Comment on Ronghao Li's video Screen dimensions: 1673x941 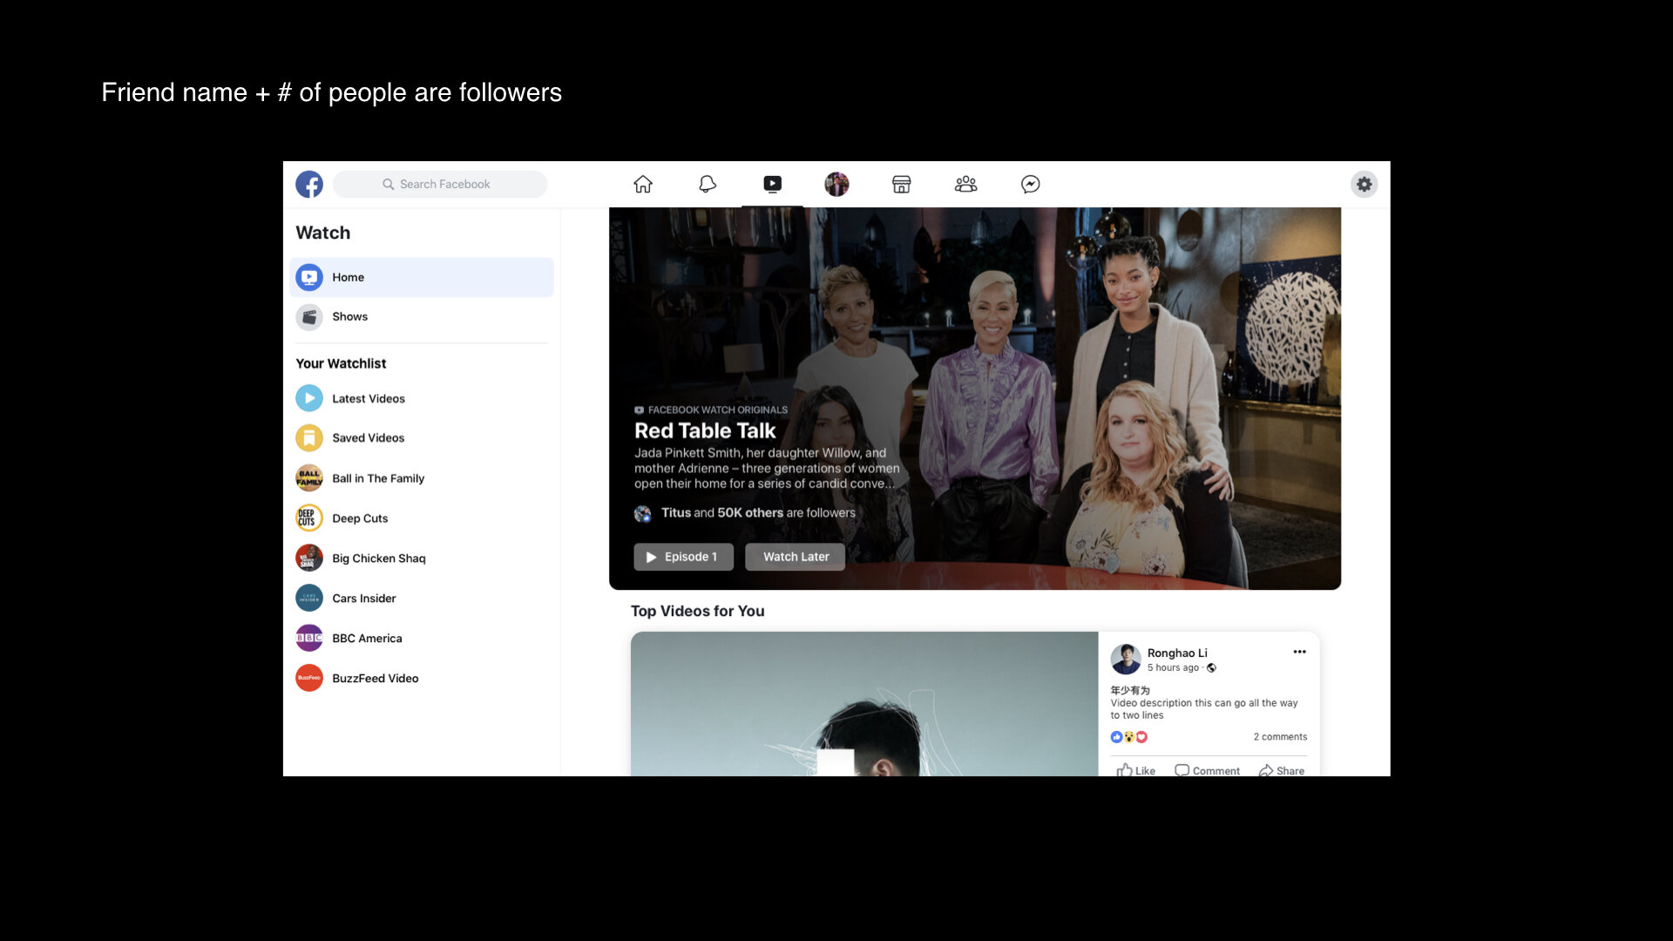coord(1207,770)
